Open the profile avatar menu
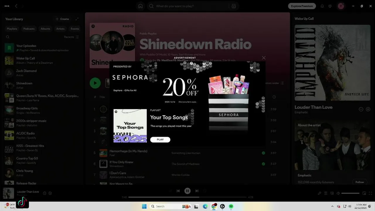Screen dimensions: 375x211 (x=341, y=6)
